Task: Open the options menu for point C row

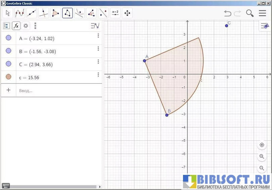Action: 98,61
